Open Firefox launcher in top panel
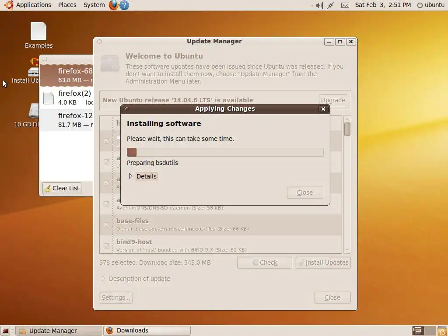Image resolution: width=448 pixels, height=336 pixels. [113, 5]
